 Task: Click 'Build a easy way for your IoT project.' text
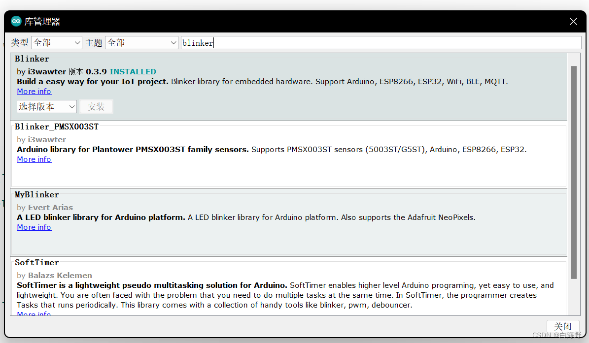92,82
